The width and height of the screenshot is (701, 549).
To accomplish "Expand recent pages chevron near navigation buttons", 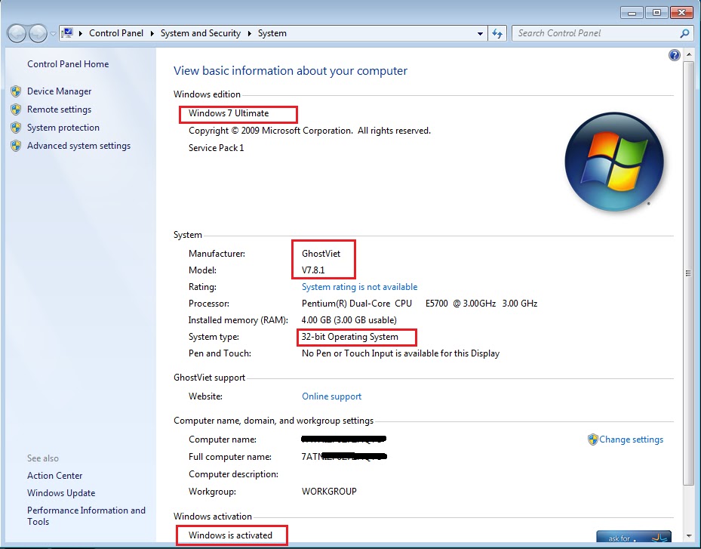I will (51, 33).
